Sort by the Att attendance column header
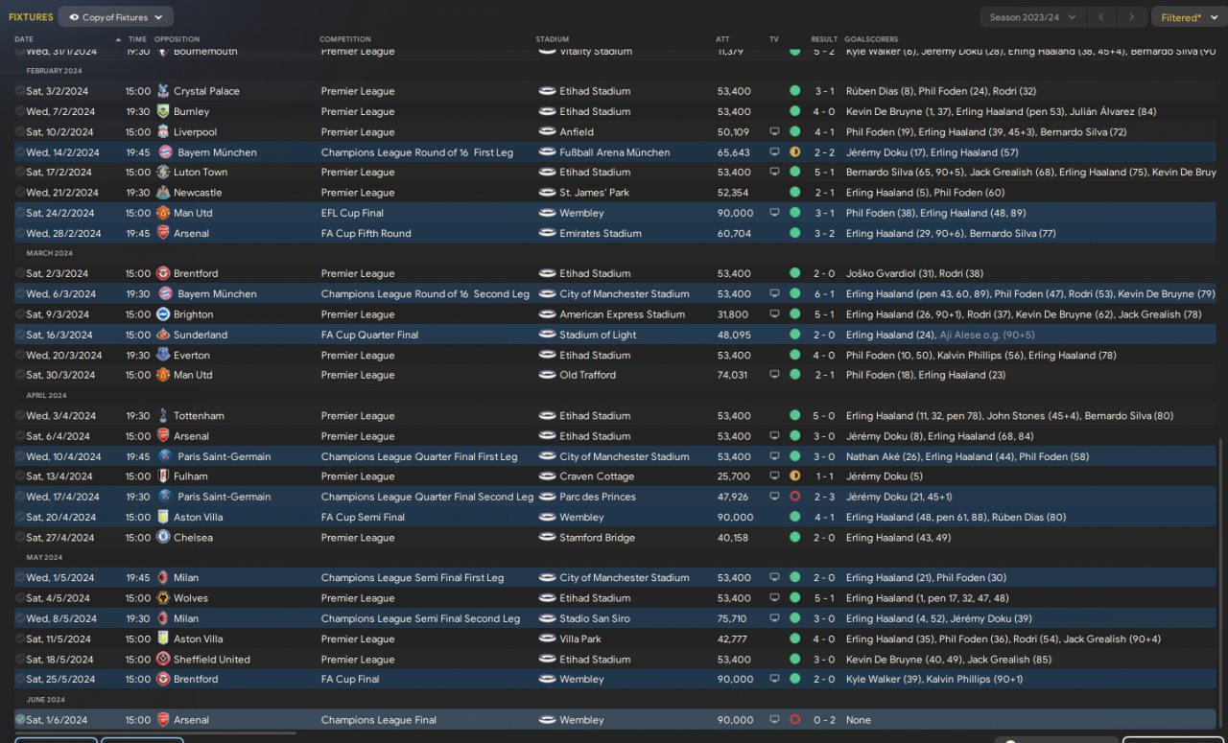 [722, 39]
